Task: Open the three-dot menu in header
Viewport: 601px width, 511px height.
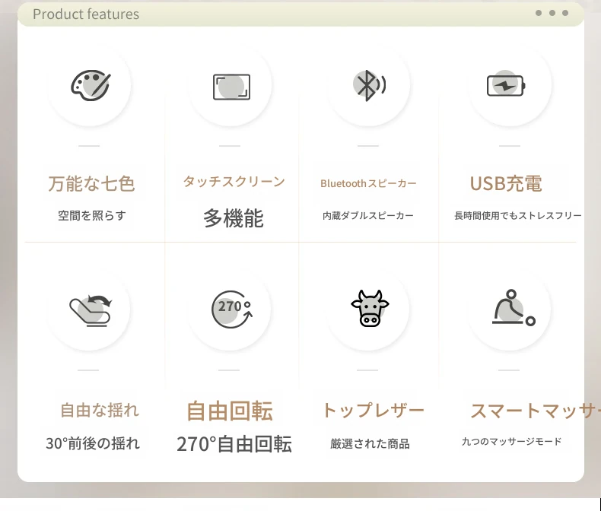Action: point(552,13)
